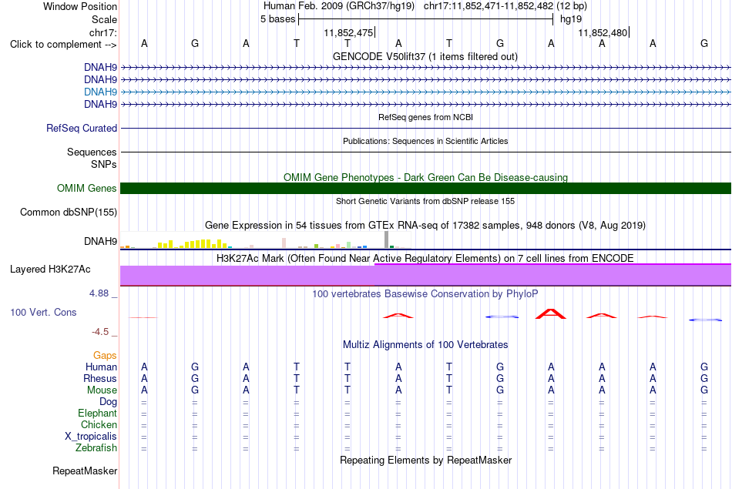Screen dimensions: 732x489
Task: Click the Scale label
Action: [x=104, y=19]
